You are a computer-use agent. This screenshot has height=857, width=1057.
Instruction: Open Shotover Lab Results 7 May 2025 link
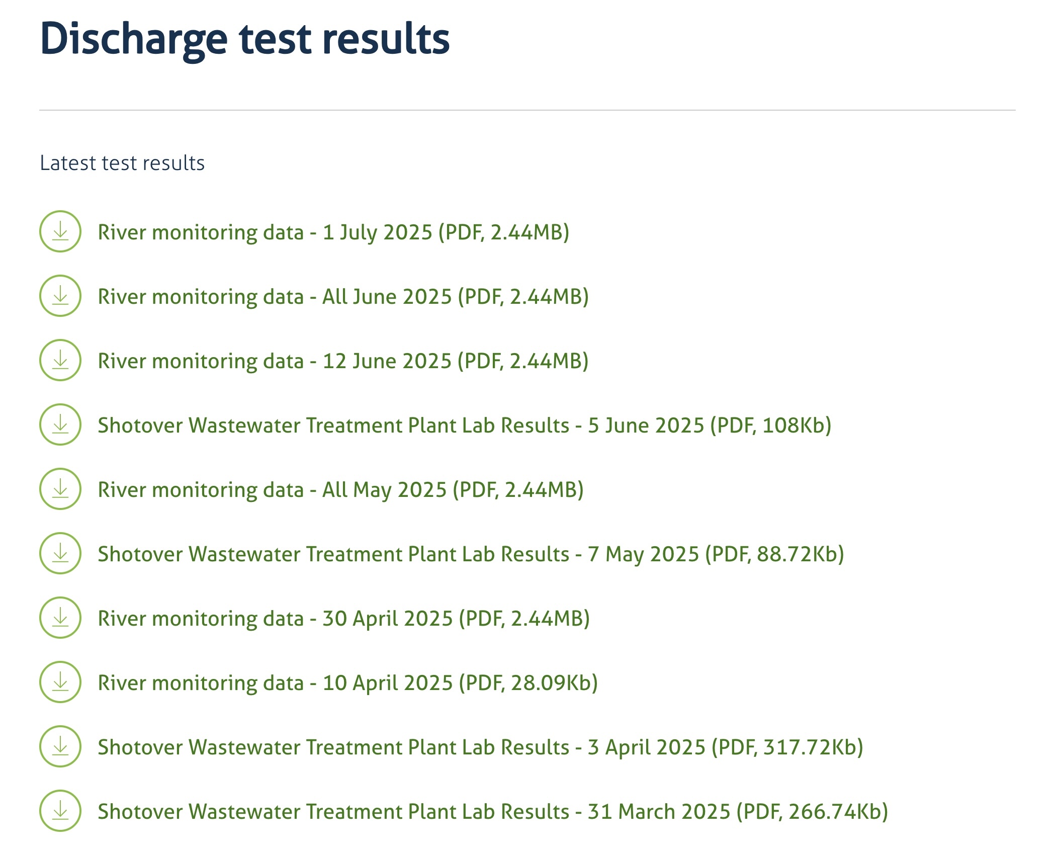coord(470,554)
